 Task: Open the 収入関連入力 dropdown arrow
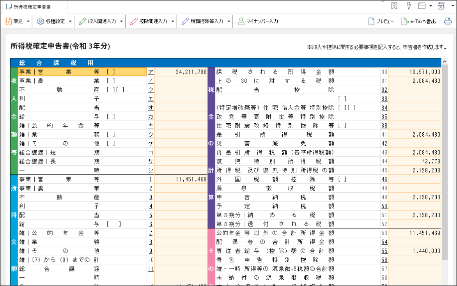coord(121,21)
